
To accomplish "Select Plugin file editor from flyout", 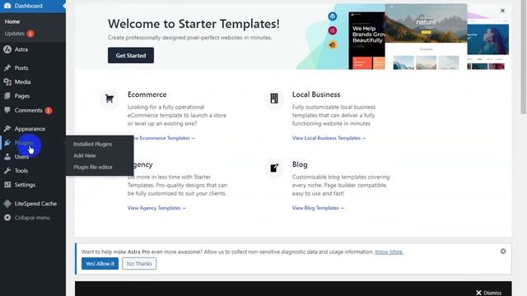I will tap(93, 167).
